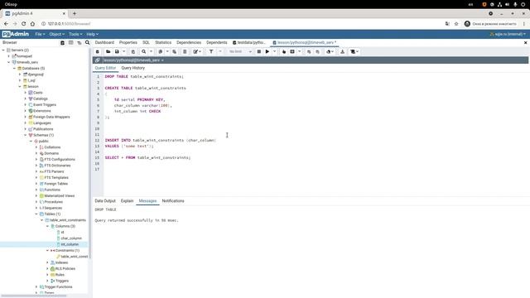Switch to the Statistics tab

(x=163, y=42)
